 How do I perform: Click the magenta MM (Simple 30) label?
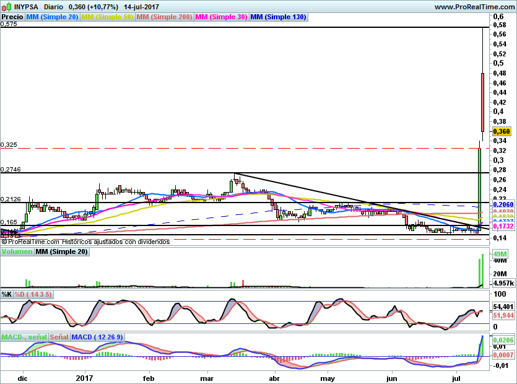pyautogui.click(x=221, y=17)
